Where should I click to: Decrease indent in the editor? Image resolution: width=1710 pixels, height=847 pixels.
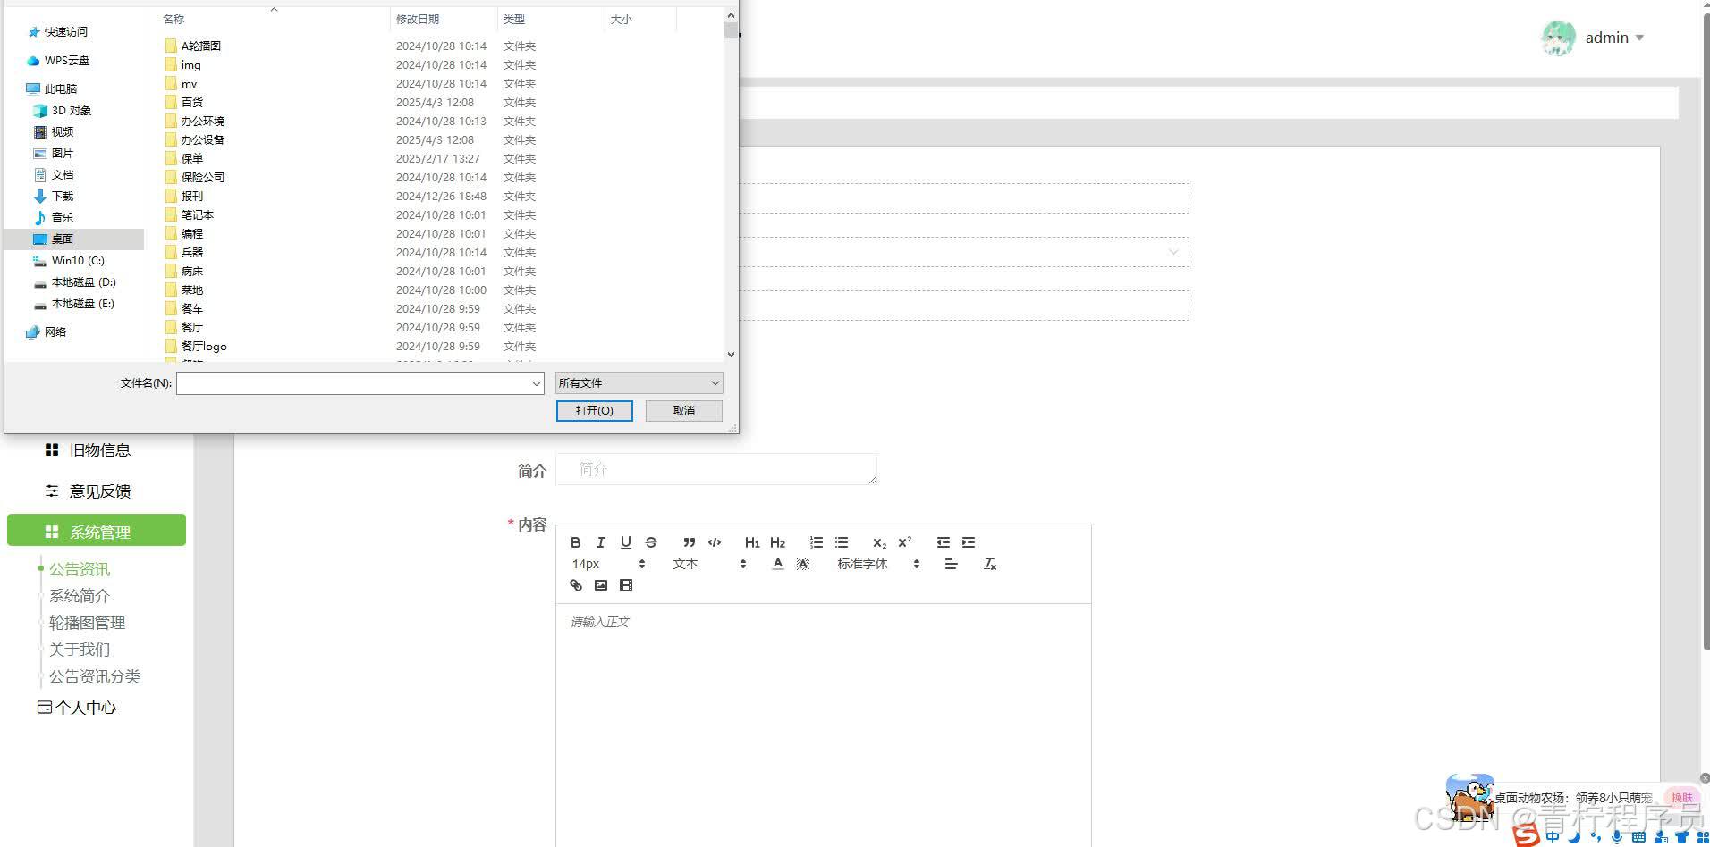pos(943,542)
